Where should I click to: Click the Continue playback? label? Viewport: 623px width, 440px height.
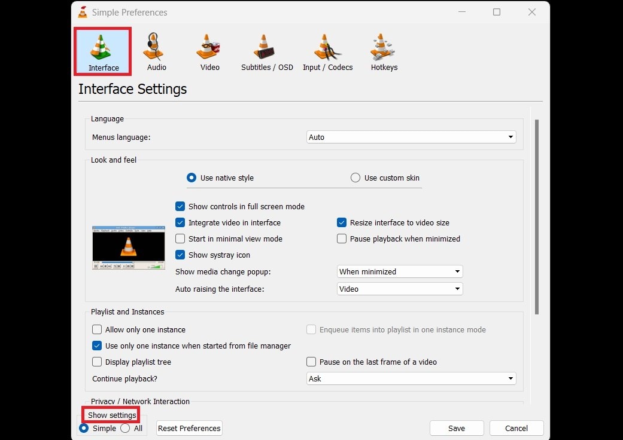pyautogui.click(x=124, y=379)
